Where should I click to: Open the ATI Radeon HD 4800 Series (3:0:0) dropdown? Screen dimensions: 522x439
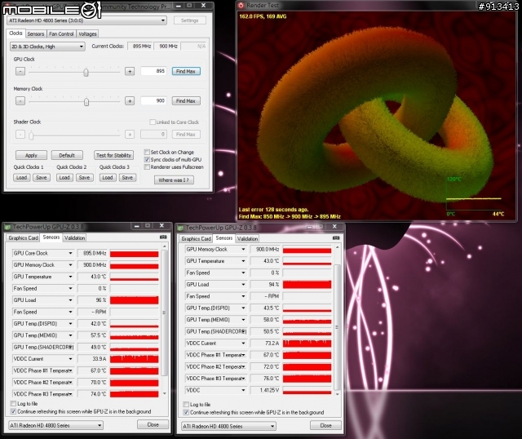click(86, 20)
